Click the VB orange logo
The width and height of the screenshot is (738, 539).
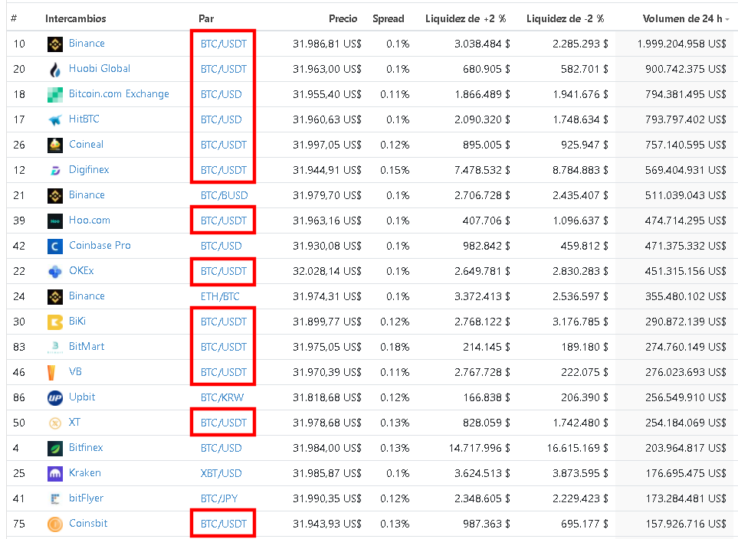[53, 373]
